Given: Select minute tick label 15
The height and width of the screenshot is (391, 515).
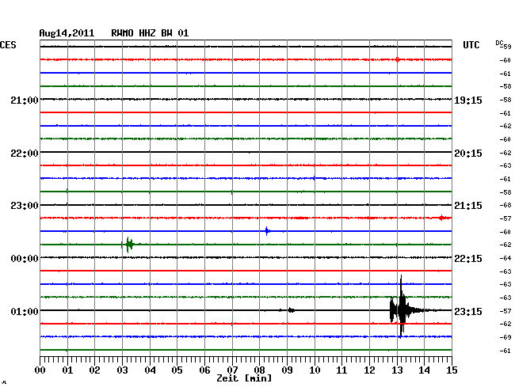Looking at the screenshot, I should point(452,370).
